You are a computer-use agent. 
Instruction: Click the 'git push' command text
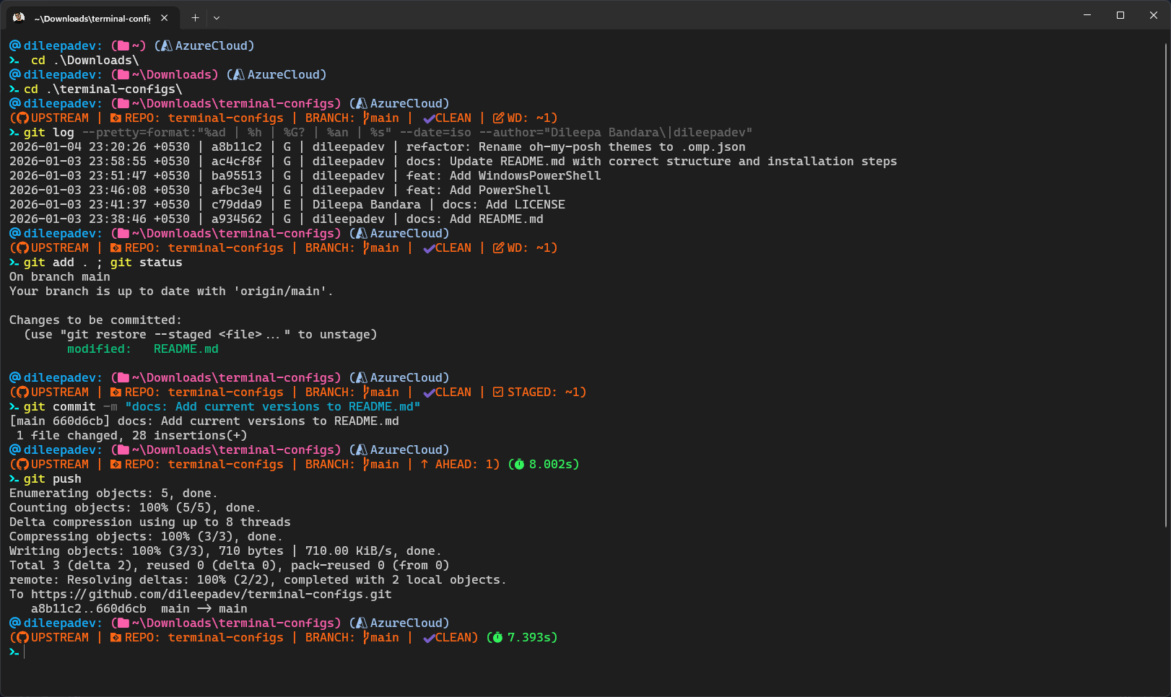coord(52,479)
